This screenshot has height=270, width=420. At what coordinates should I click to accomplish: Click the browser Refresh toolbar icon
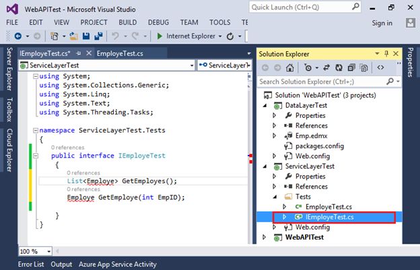(x=230, y=36)
